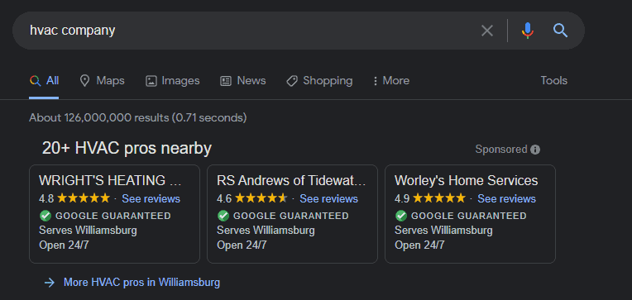Image resolution: width=632 pixels, height=300 pixels.
Task: Click 'Serves Williamsburg' text in RS Andrews card
Action: click(266, 231)
